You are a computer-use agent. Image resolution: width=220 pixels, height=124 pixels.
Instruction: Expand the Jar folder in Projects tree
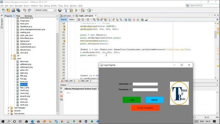point(11,55)
